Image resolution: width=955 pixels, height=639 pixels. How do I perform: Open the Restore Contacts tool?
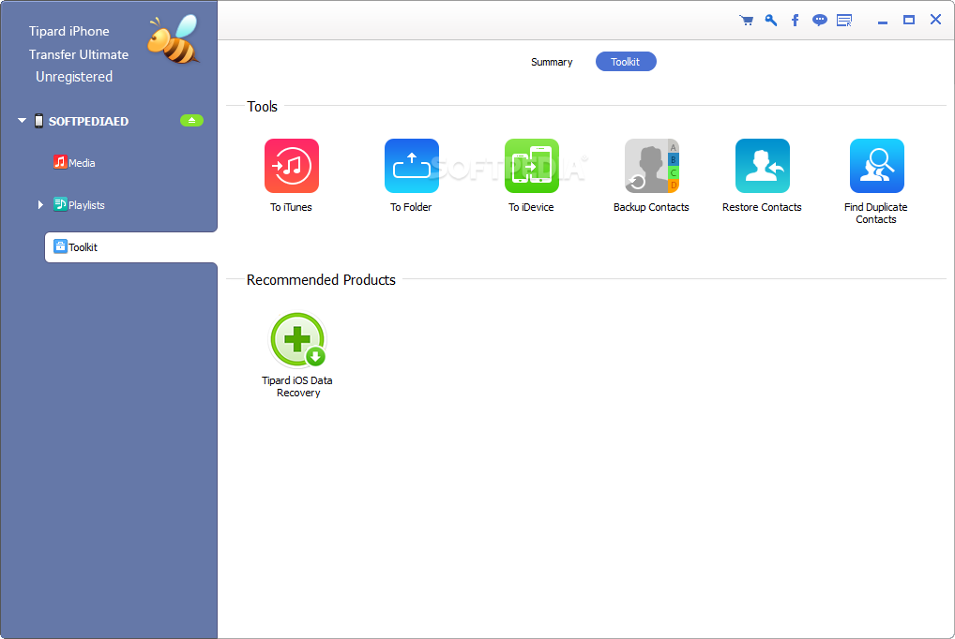coord(762,166)
